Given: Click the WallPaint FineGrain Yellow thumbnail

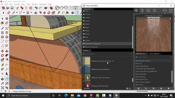Looking at the screenshot, I should click(x=86, y=61).
